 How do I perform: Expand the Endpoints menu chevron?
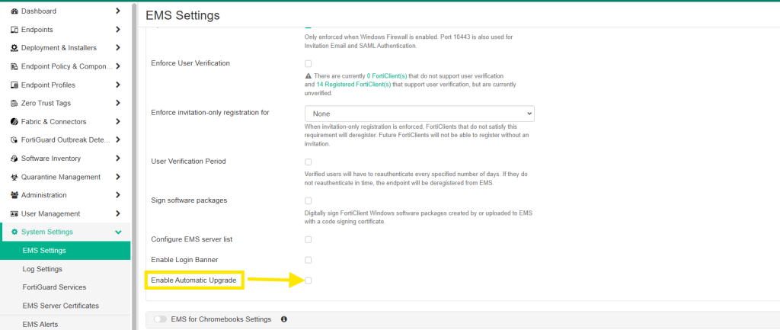tap(118, 30)
